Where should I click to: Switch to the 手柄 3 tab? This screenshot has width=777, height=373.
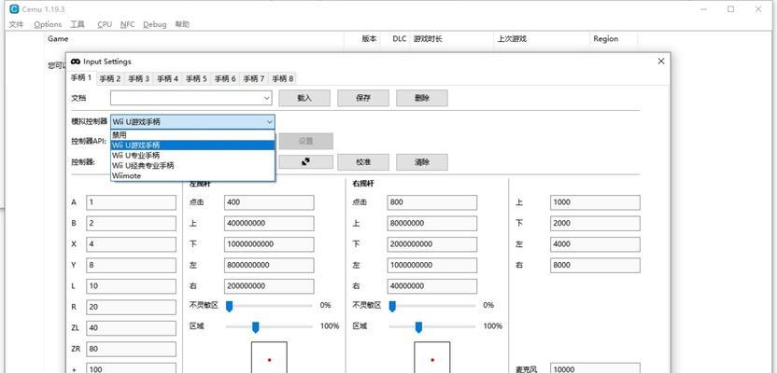coord(139,78)
